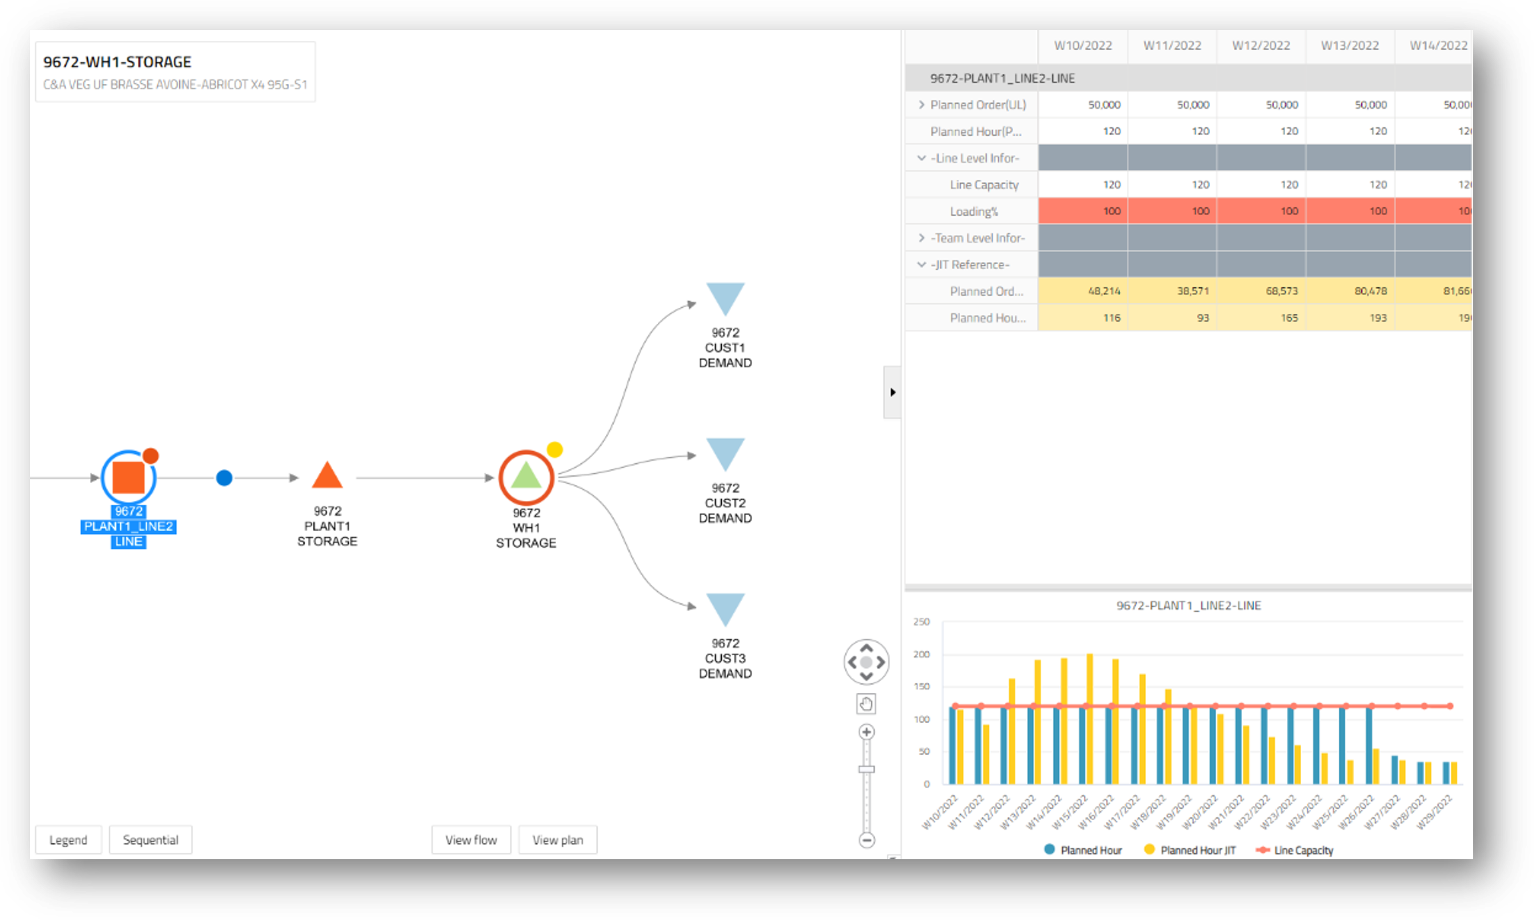Click the zoom slider handle
This screenshot has height=920, width=1534.
pos(865,768)
